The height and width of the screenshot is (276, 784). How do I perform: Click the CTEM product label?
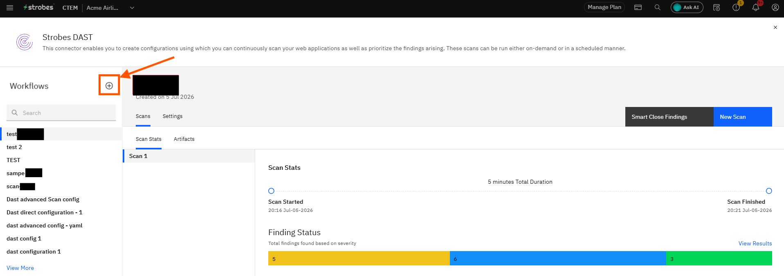pos(70,8)
